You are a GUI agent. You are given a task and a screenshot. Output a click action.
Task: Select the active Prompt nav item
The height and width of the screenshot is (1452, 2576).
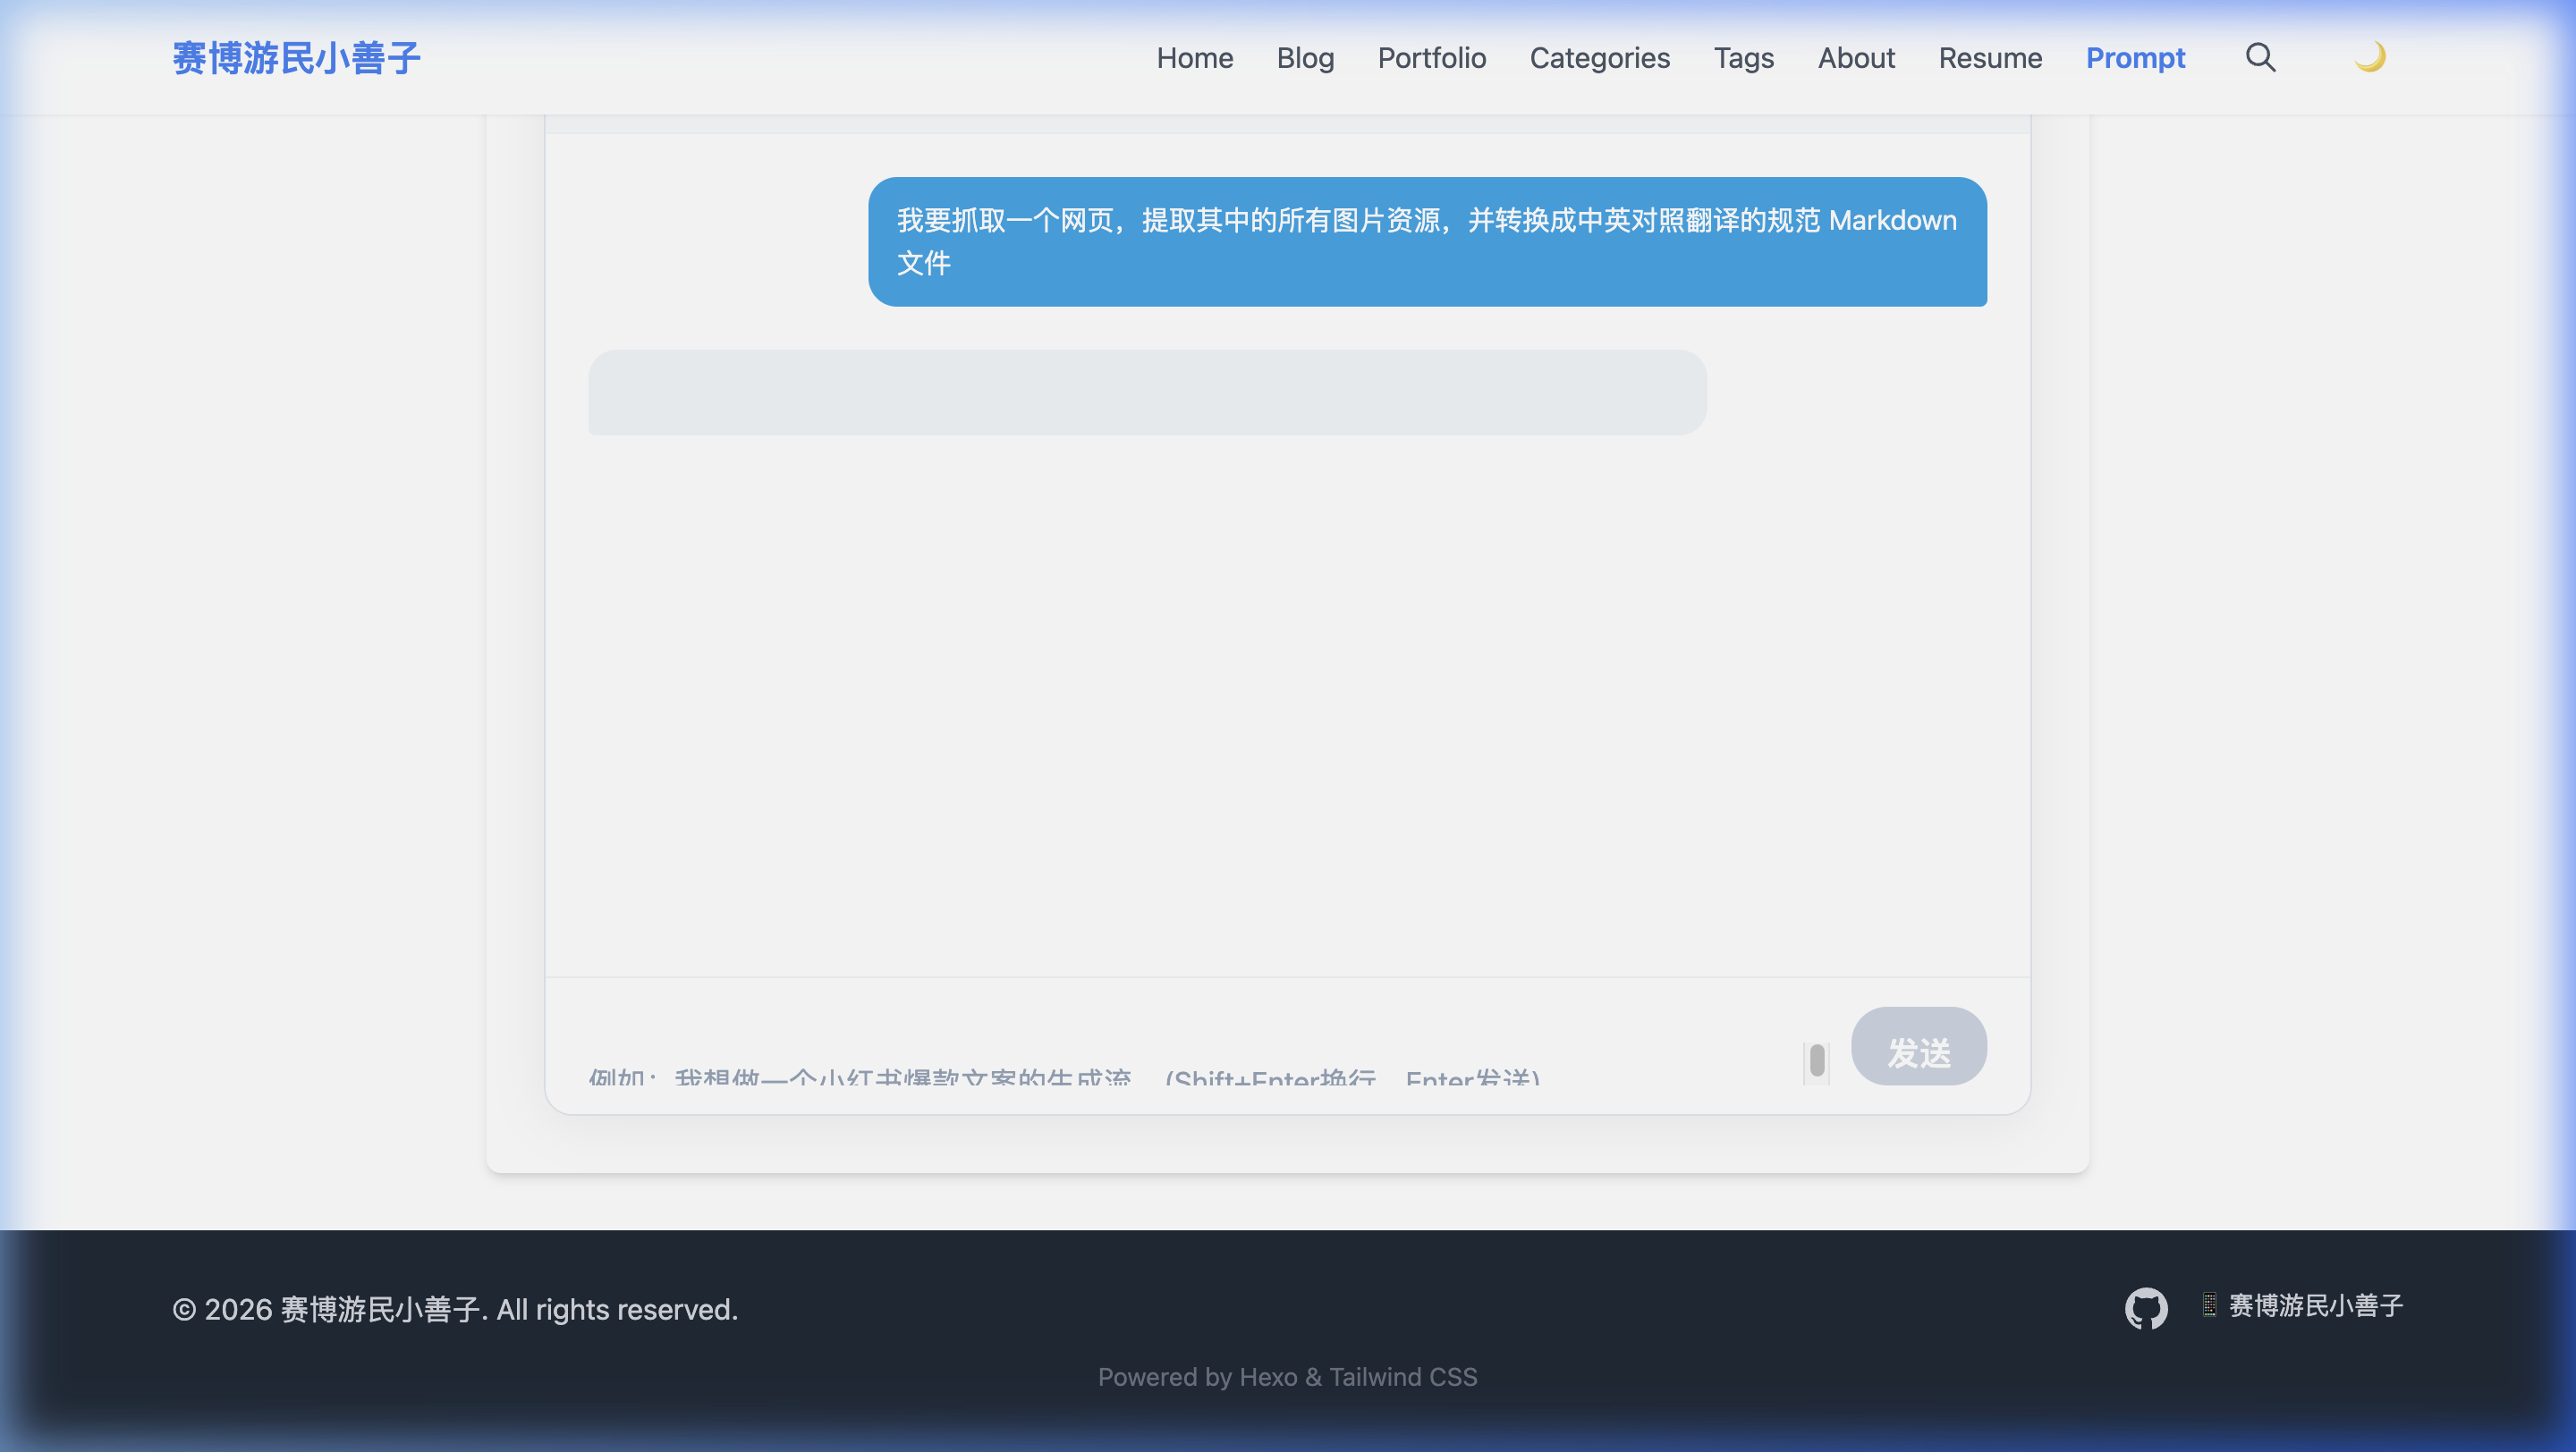pyautogui.click(x=2135, y=58)
